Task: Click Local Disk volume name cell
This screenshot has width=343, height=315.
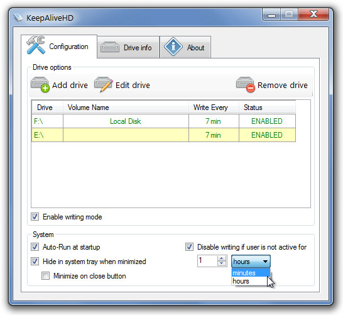Action: (126, 121)
